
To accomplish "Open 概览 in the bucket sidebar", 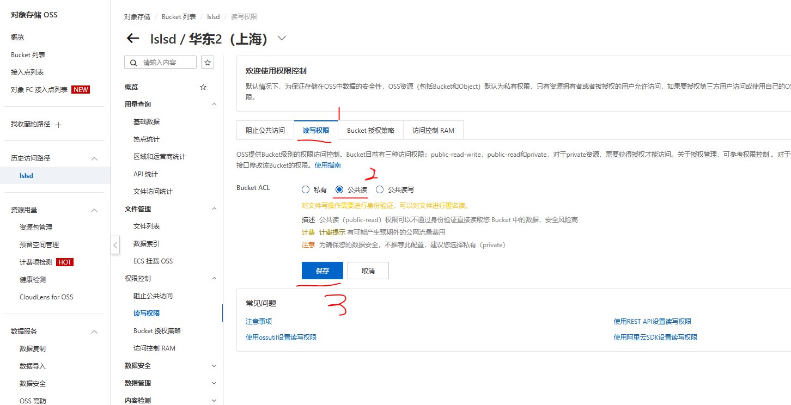I will pos(131,87).
